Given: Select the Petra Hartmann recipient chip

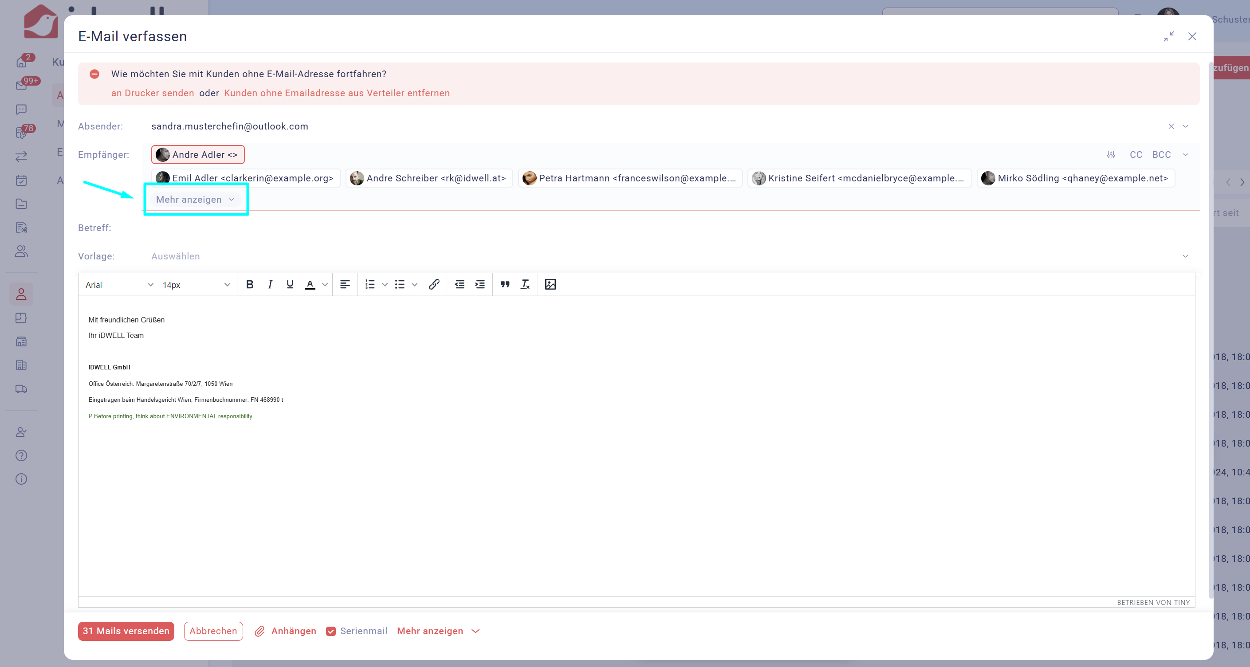Looking at the screenshot, I should (x=630, y=178).
